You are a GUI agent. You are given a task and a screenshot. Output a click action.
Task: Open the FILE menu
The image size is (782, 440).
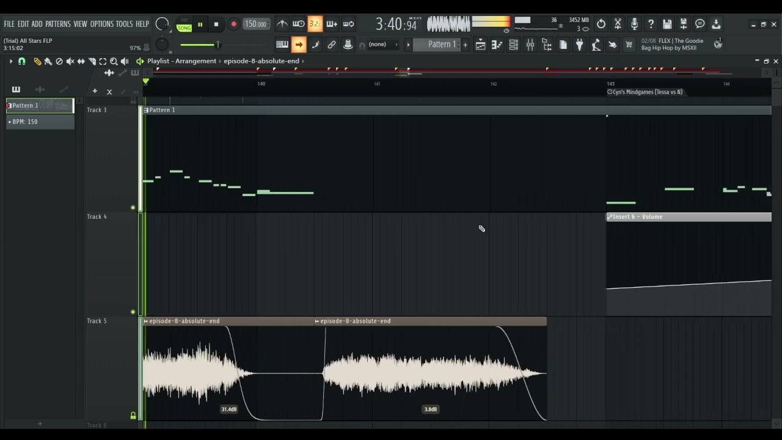(x=9, y=24)
